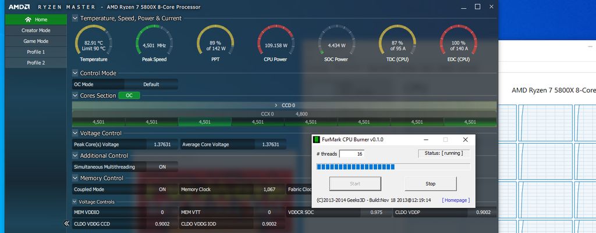Close the Ryzen Master window

(x=491, y=7)
